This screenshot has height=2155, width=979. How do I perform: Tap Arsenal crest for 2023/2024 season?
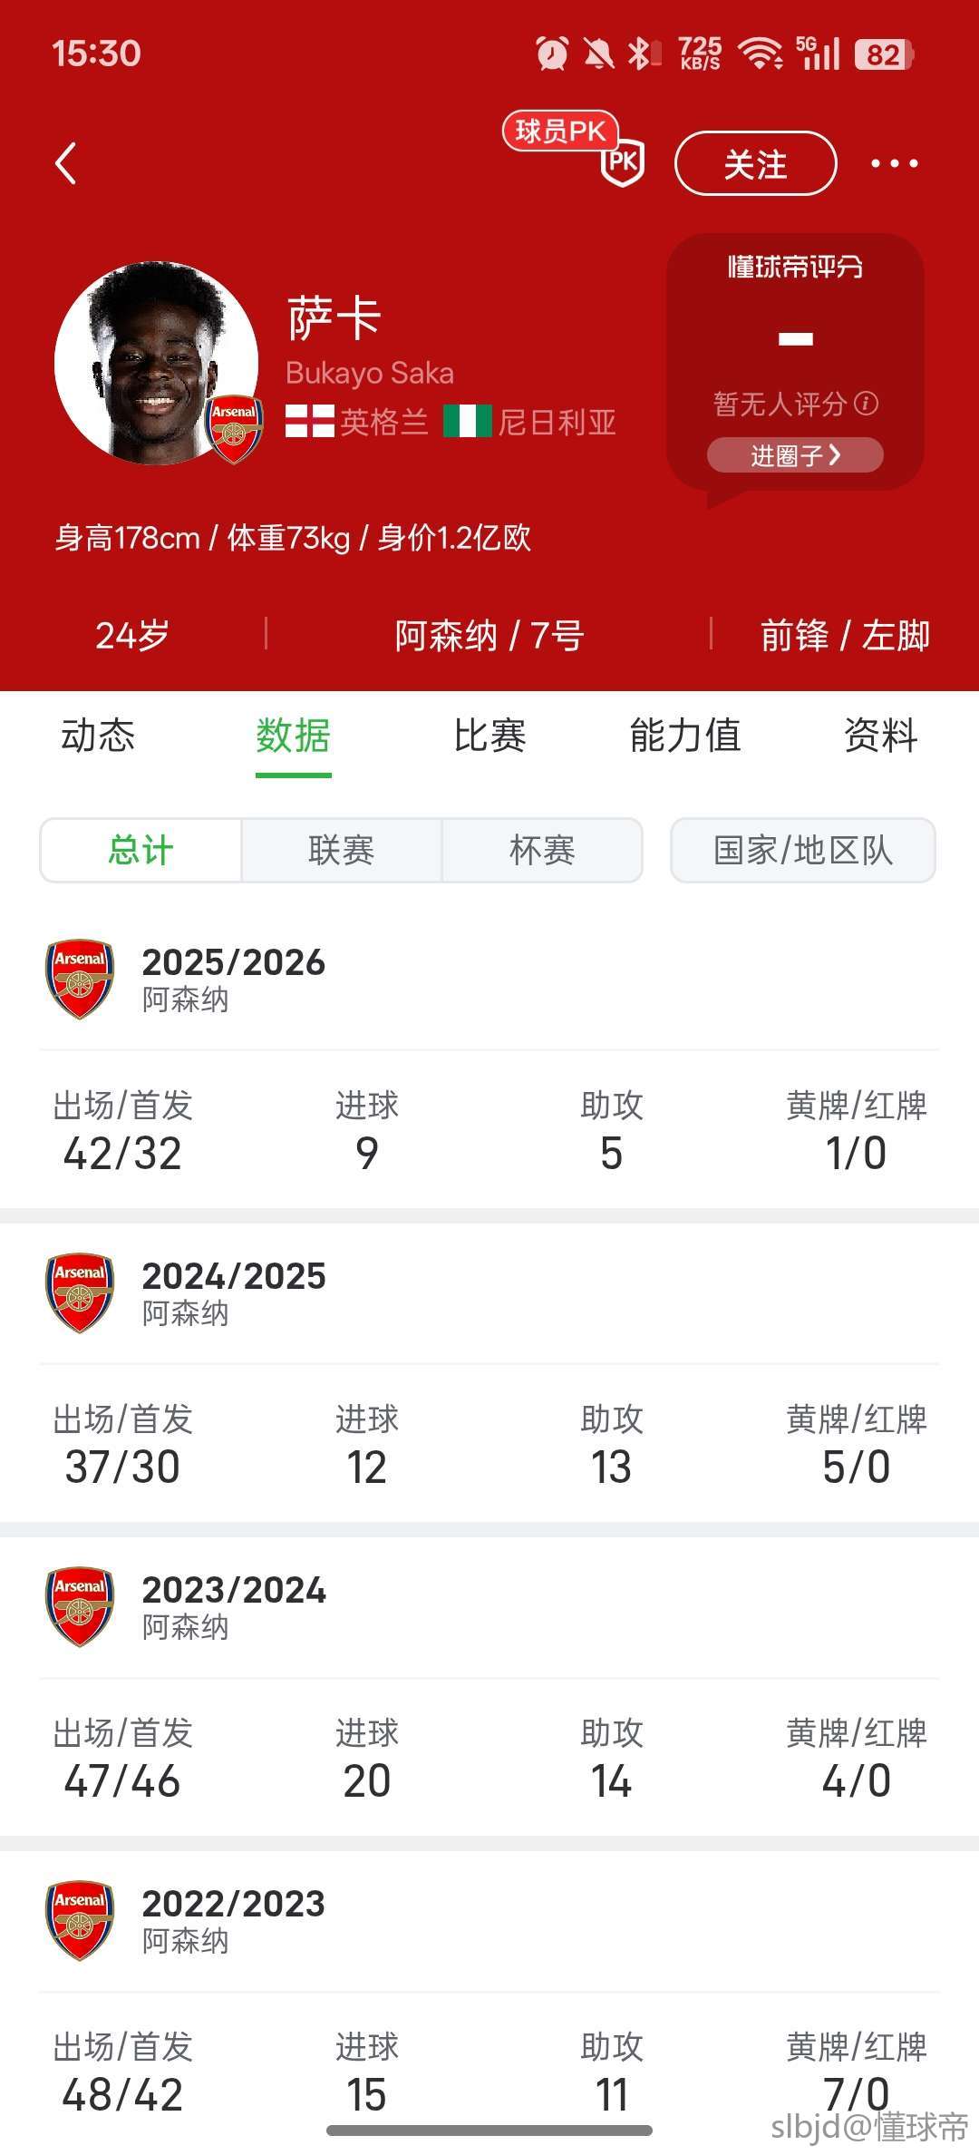[x=80, y=1606]
